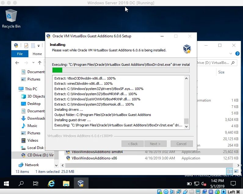Select Music folder in navigation pane
The height and width of the screenshot is (194, 243).
(29, 126)
